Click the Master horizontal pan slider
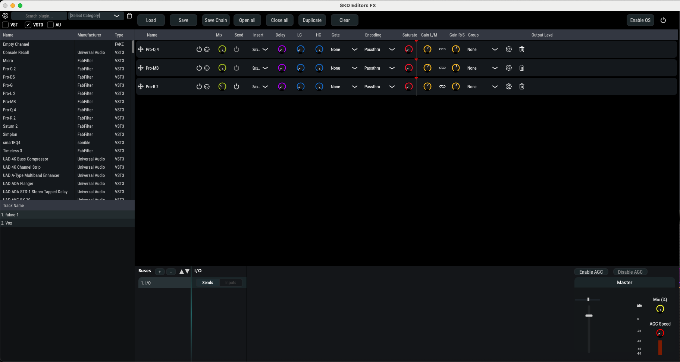The height and width of the screenshot is (362, 680). coord(587,299)
